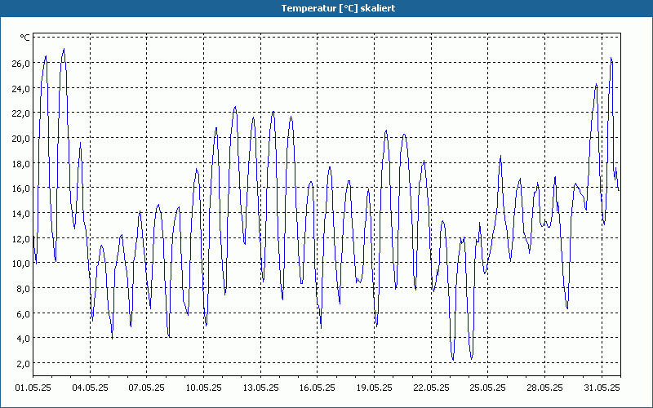The height and width of the screenshot is (408, 653).
Task: Click the 07.05.25 date label
Action: [x=147, y=388]
